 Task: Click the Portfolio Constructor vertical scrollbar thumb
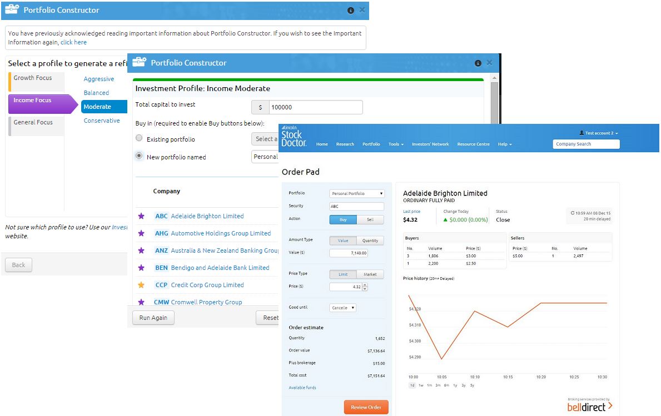click(x=494, y=103)
